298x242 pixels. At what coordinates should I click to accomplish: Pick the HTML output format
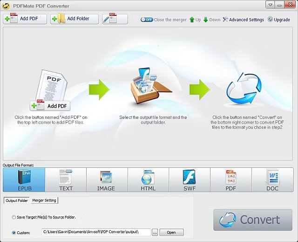coord(148,180)
